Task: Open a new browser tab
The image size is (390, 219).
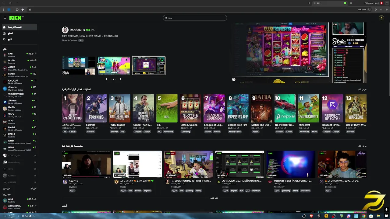Action: pyautogui.click(x=309, y=3)
